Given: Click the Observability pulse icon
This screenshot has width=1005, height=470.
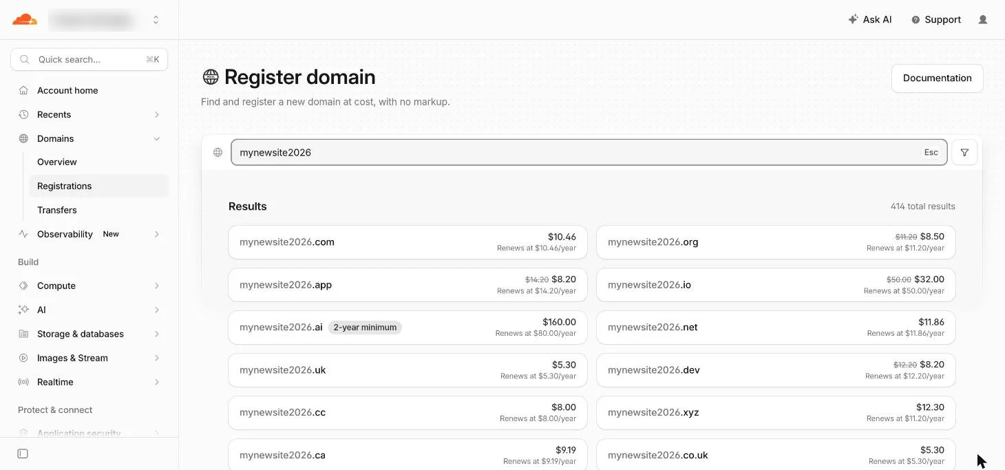Looking at the screenshot, I should click(23, 234).
